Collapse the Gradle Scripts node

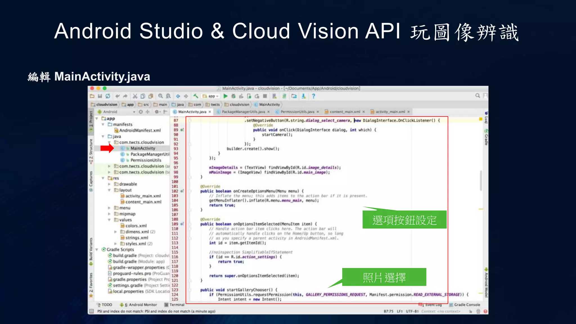pos(97,250)
